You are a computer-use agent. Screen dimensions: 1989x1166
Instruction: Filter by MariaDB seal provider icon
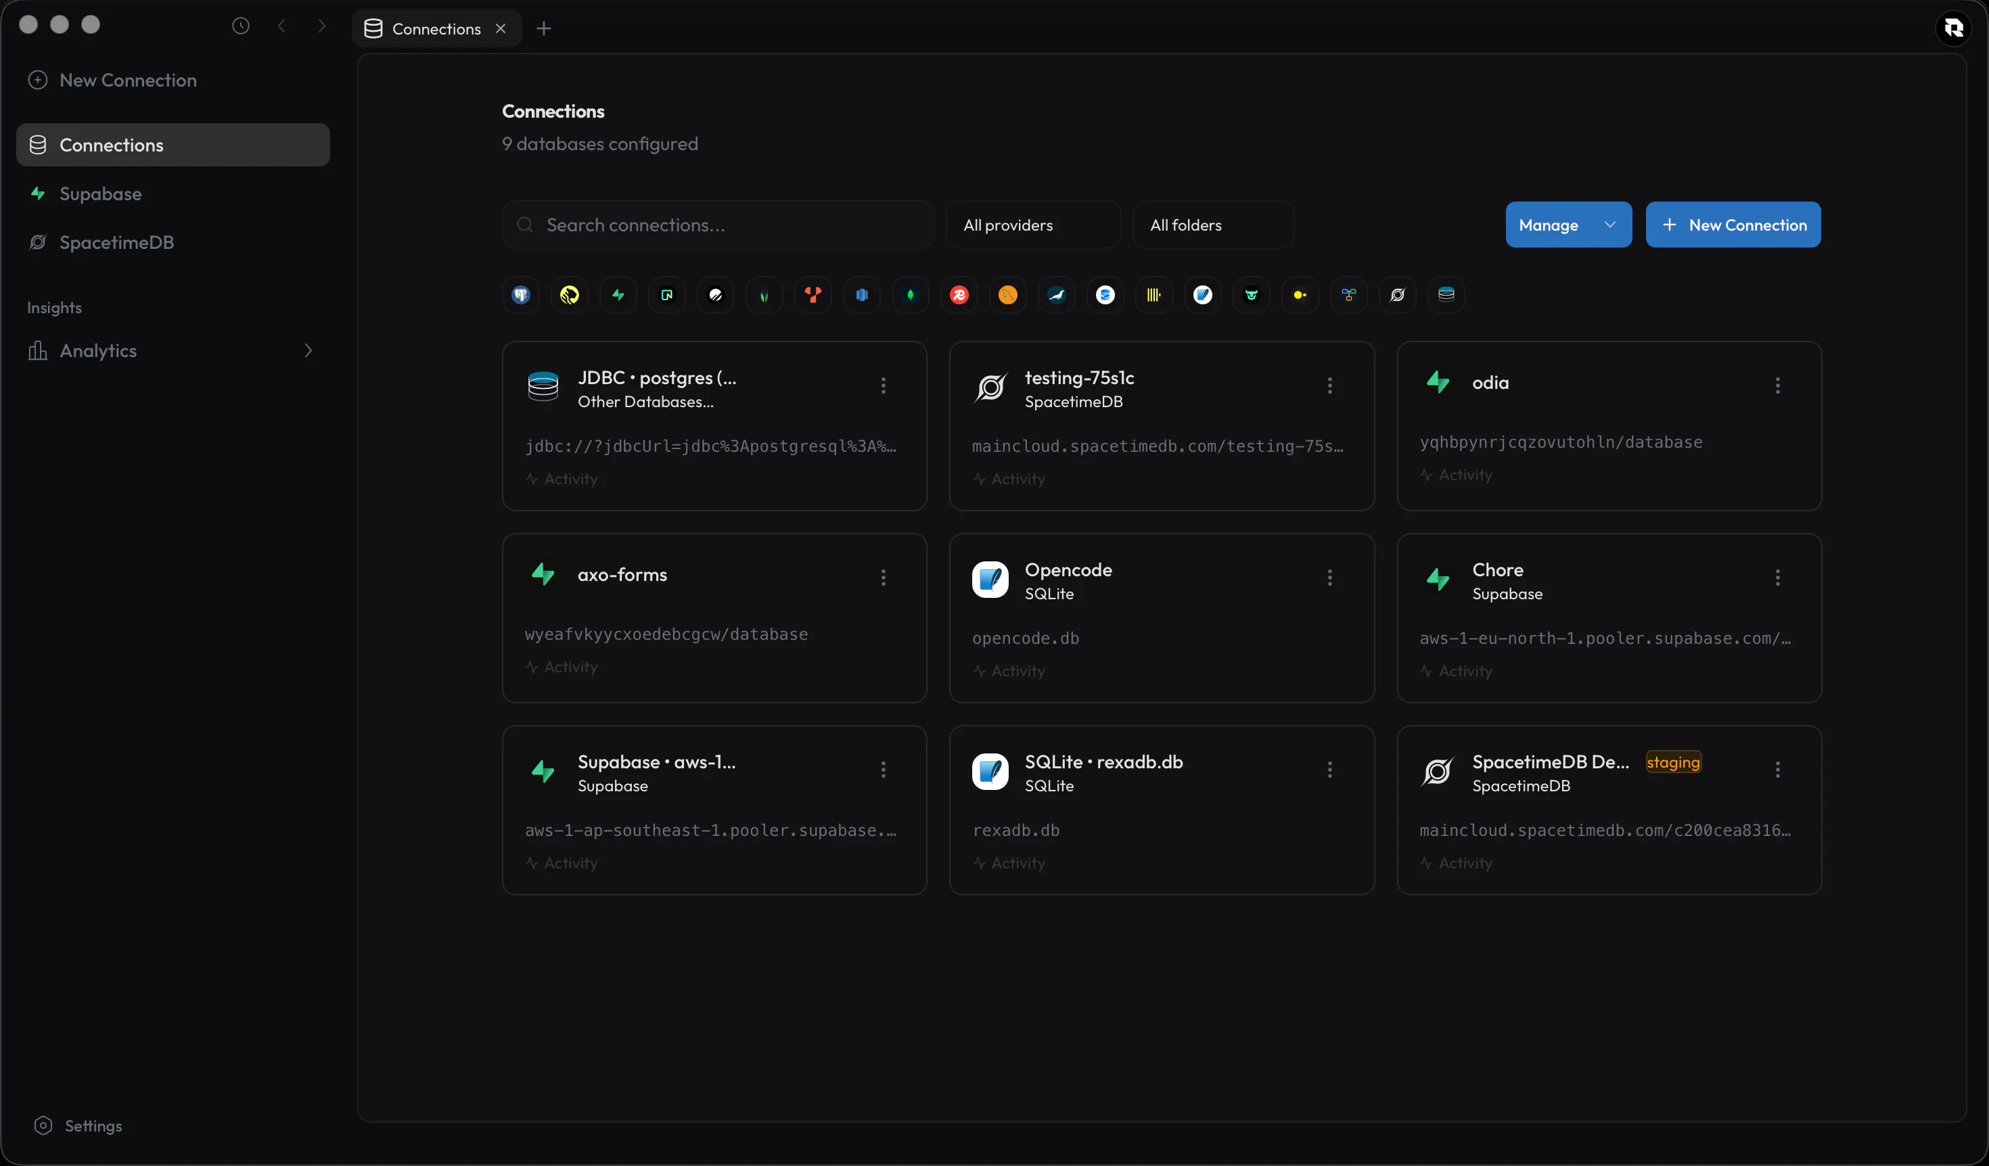tap(1057, 295)
